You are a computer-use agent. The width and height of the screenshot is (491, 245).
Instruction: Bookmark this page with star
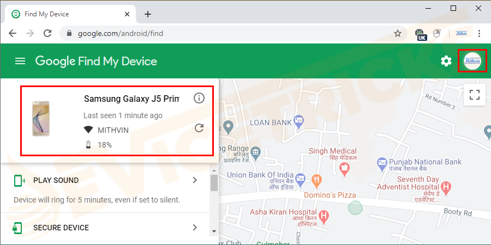click(398, 33)
